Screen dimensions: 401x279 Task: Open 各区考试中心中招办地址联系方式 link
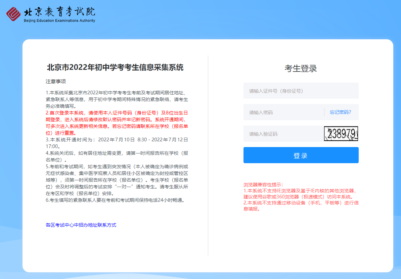tap(81, 225)
